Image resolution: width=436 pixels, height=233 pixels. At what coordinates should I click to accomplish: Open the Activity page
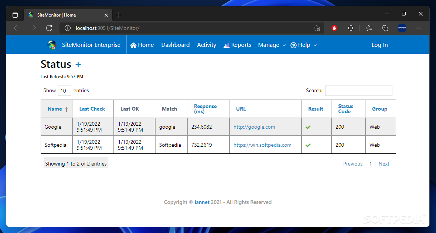(x=207, y=45)
